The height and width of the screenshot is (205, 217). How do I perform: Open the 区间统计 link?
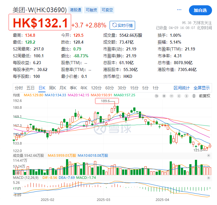pos(182,88)
